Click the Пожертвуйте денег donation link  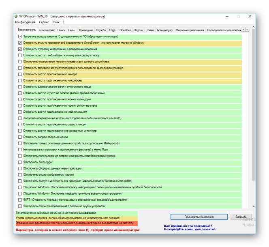tap(190, 229)
